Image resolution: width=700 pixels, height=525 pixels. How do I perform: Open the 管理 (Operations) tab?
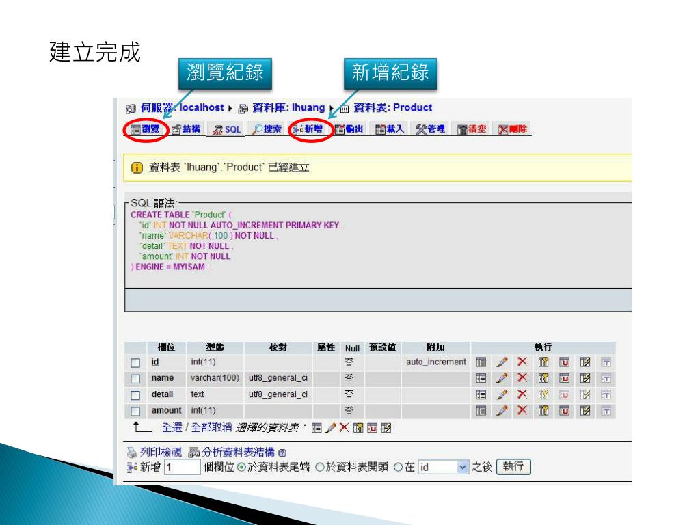[x=431, y=129]
